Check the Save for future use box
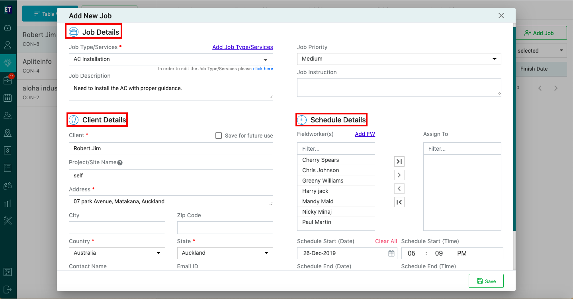 [219, 136]
